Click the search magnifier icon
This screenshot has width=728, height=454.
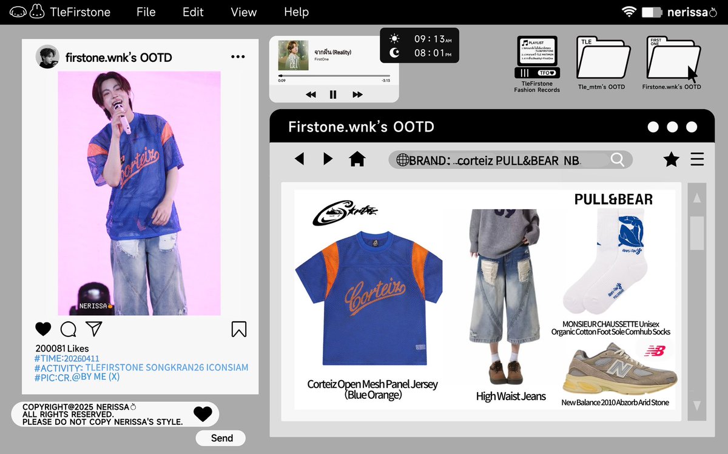tap(618, 160)
